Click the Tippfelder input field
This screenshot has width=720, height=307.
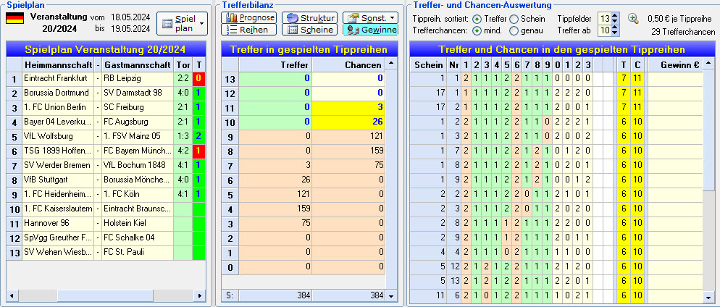coord(605,19)
